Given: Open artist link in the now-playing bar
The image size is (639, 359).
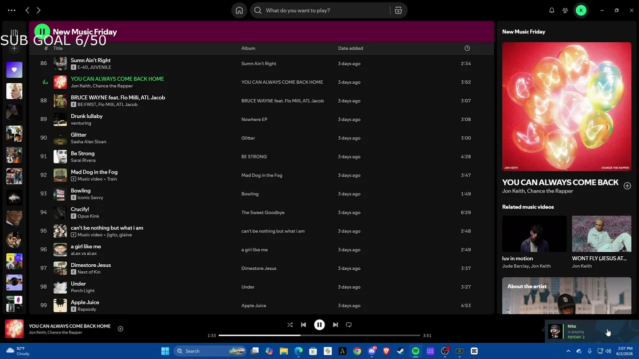Looking at the screenshot, I should click(x=55, y=333).
